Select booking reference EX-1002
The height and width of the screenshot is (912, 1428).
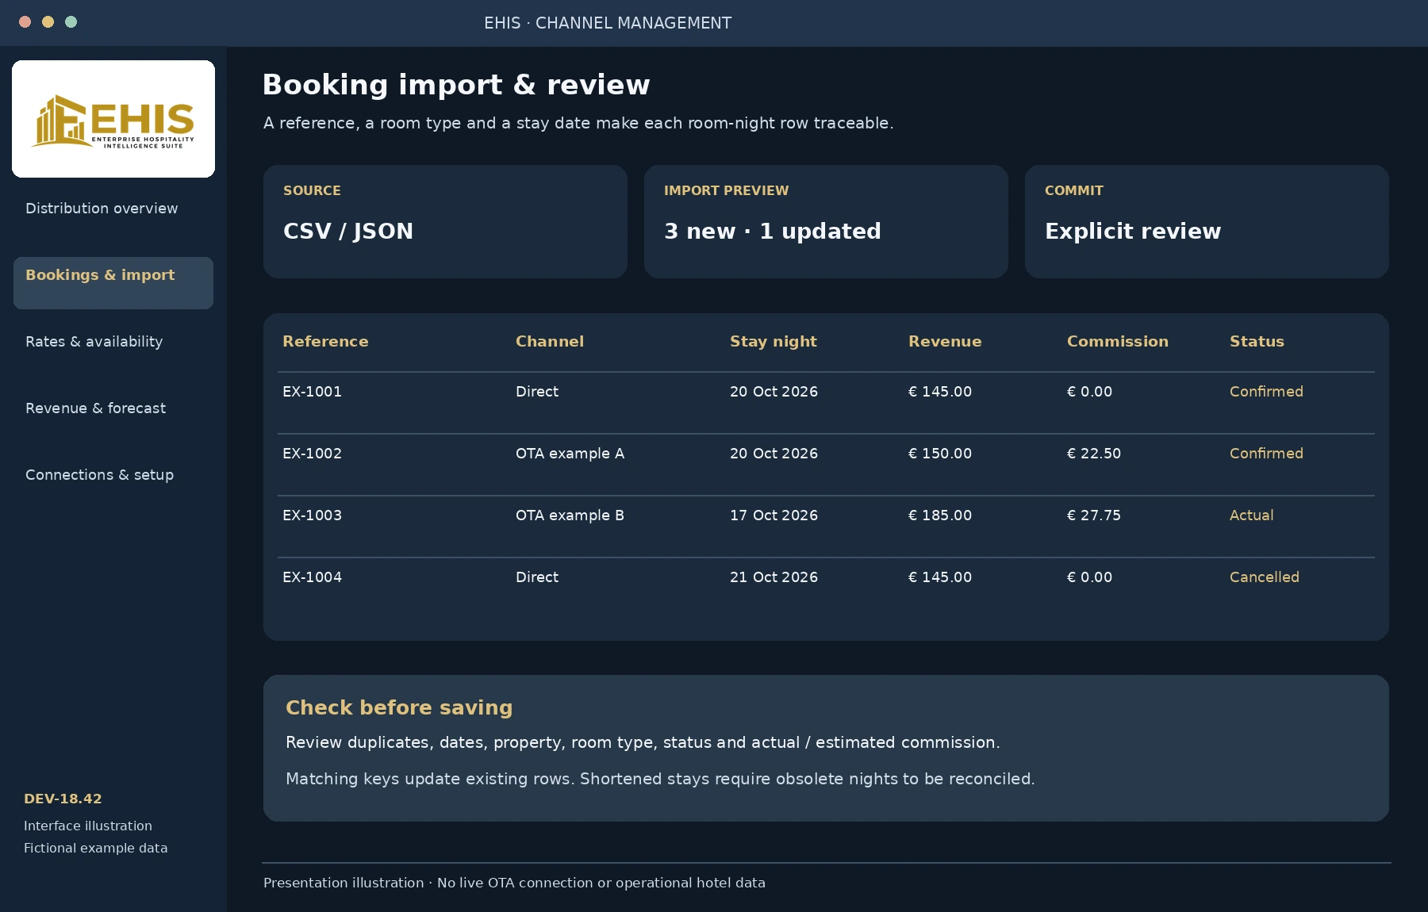click(x=312, y=454)
